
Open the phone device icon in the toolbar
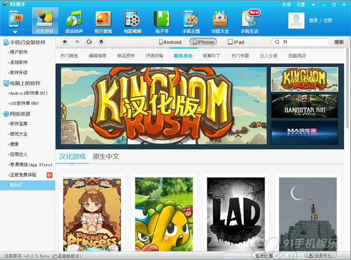click(x=15, y=19)
